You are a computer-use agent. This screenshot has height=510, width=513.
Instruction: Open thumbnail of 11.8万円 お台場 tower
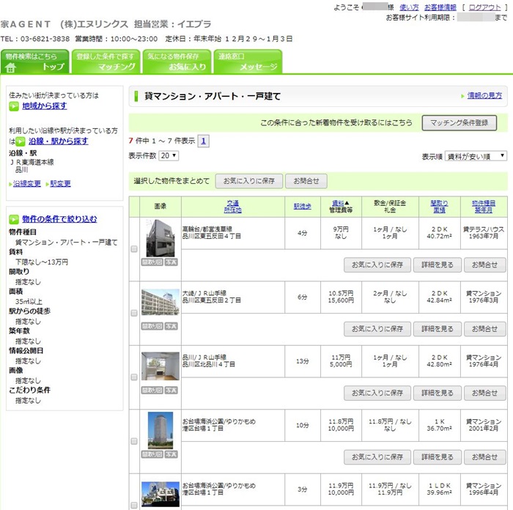click(x=160, y=430)
